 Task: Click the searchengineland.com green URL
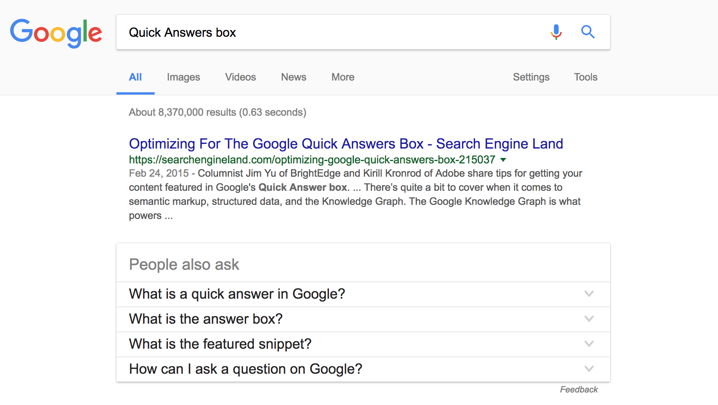(312, 160)
